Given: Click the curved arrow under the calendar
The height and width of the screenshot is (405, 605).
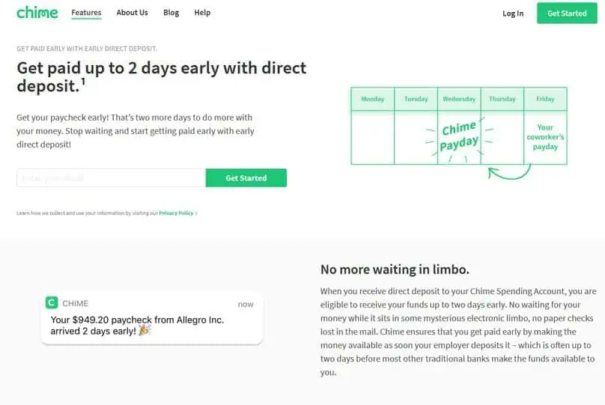Looking at the screenshot, I should [509, 171].
